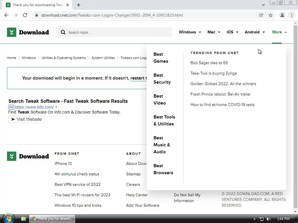The image size is (298, 223).
Task: Open Utilities & Operating Systems breadcrumb
Action: (x=63, y=58)
